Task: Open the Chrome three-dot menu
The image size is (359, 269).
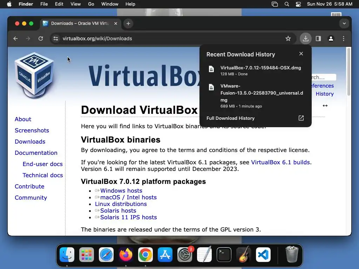Action: point(344,39)
